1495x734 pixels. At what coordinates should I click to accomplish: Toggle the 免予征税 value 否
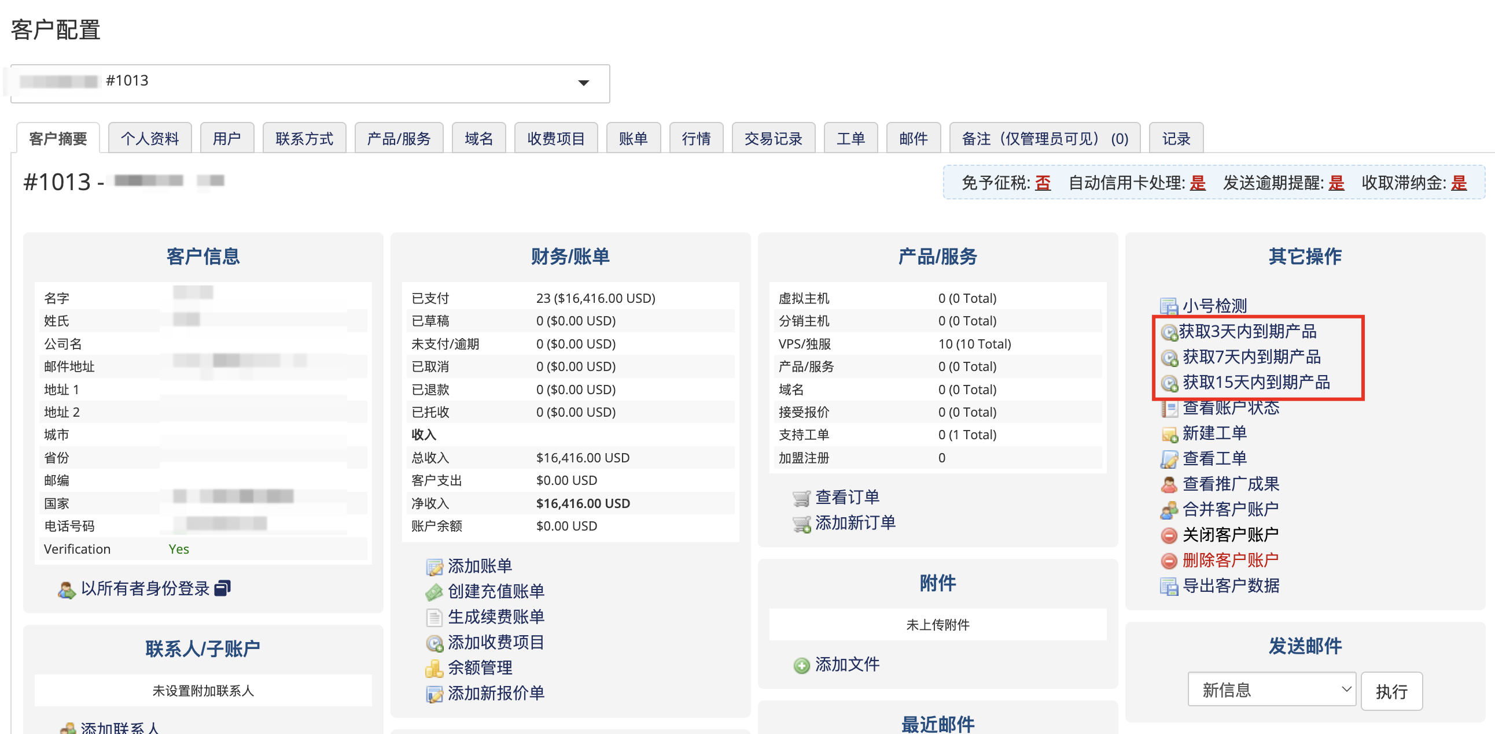[x=1043, y=183]
